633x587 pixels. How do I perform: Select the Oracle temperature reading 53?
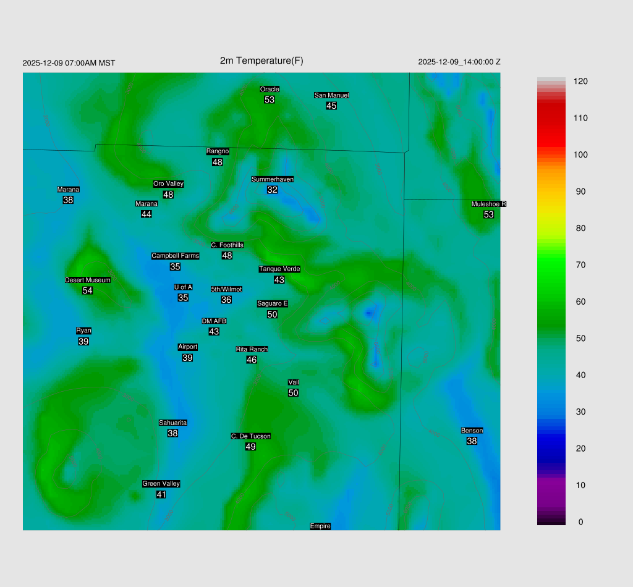pos(270,99)
